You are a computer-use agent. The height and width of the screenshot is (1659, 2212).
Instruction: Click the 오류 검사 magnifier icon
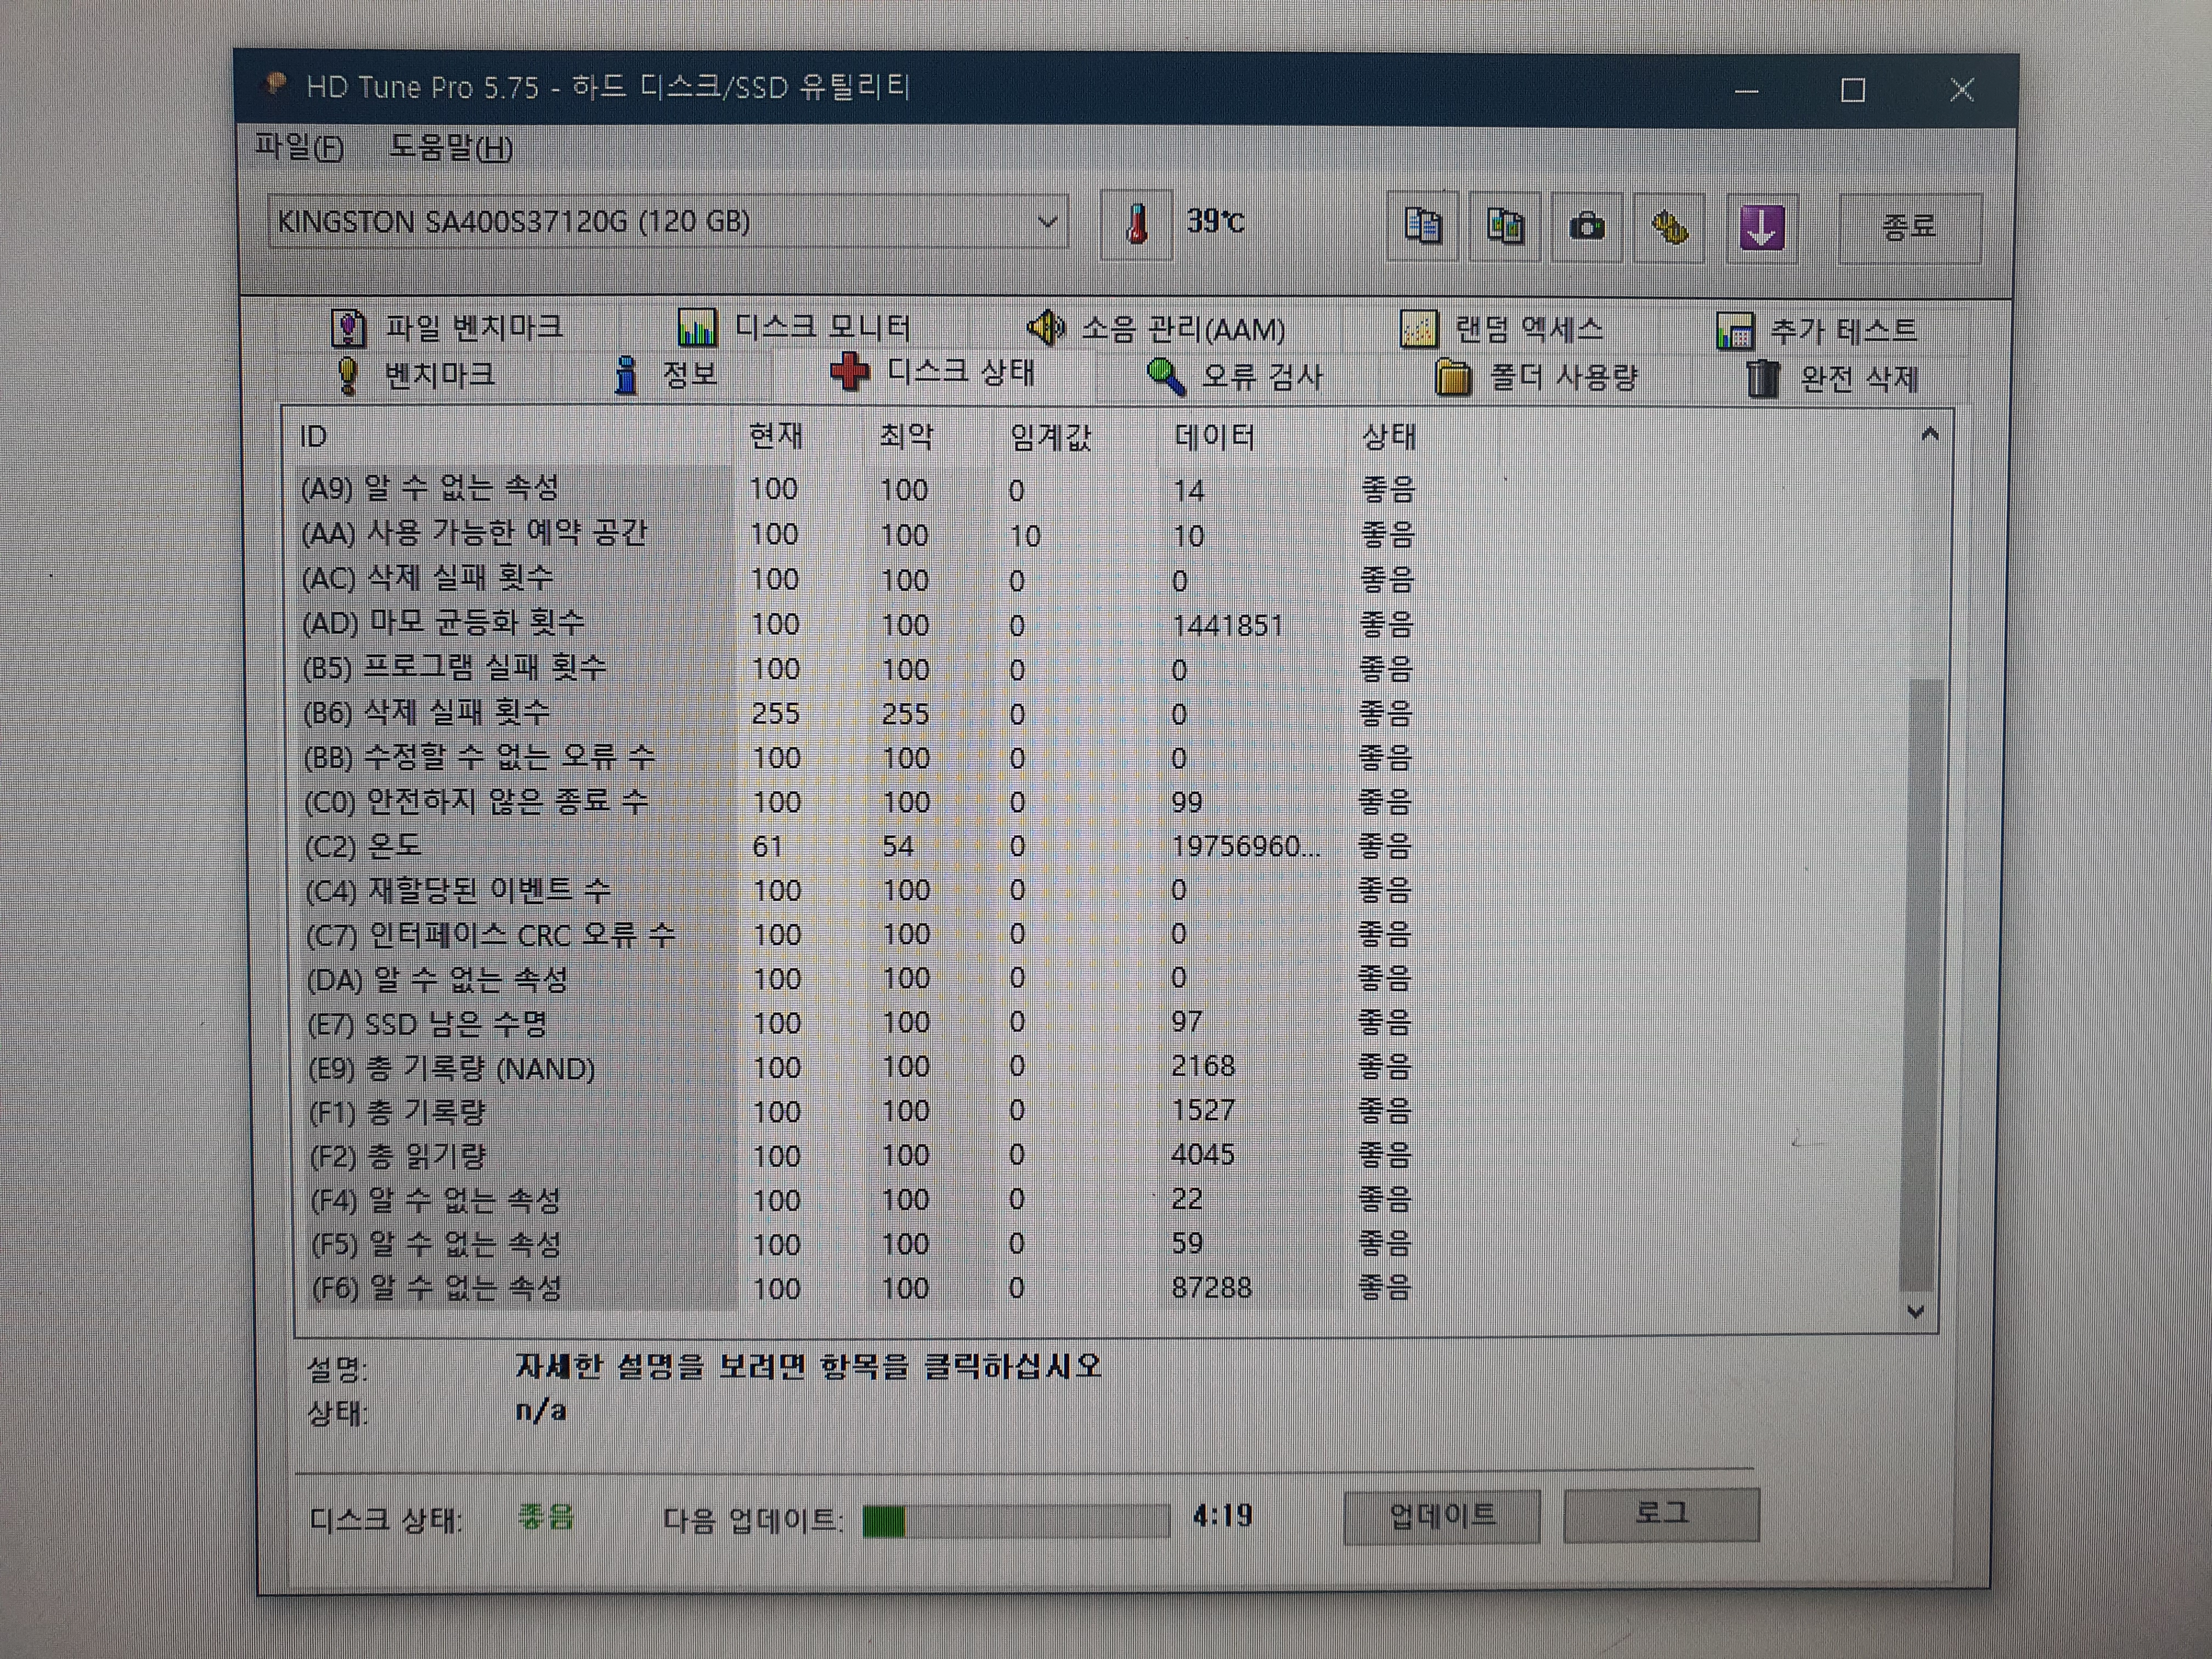point(1166,377)
